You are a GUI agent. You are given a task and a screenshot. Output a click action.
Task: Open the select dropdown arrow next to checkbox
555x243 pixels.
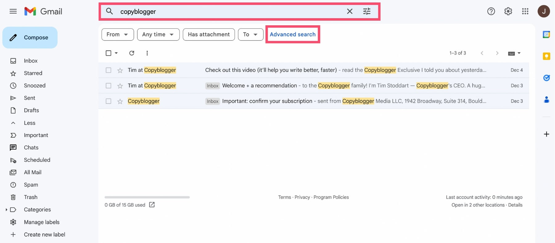click(x=116, y=53)
